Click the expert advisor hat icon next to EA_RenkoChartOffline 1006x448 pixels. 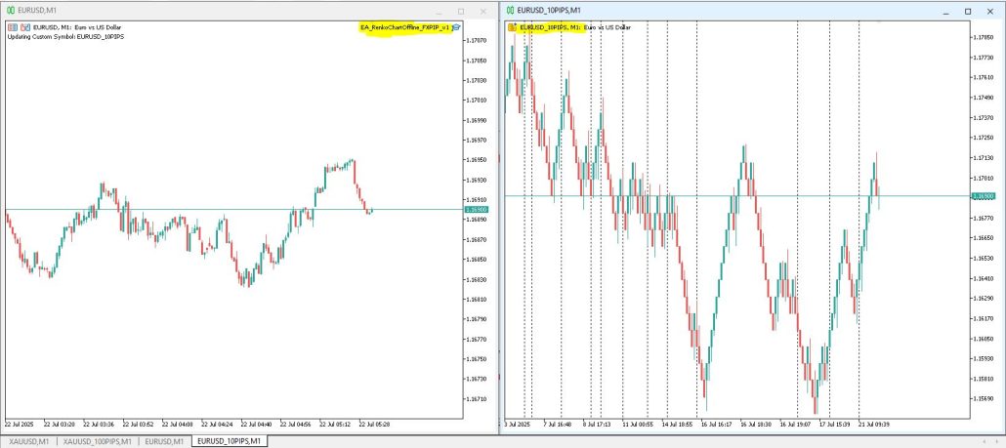pyautogui.click(x=456, y=27)
